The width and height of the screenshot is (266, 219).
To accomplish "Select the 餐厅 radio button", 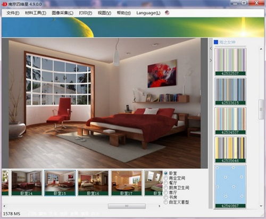I will [x=165, y=183].
